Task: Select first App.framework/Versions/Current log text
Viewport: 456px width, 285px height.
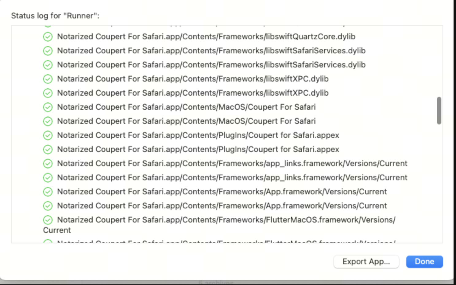Action: tap(222, 192)
